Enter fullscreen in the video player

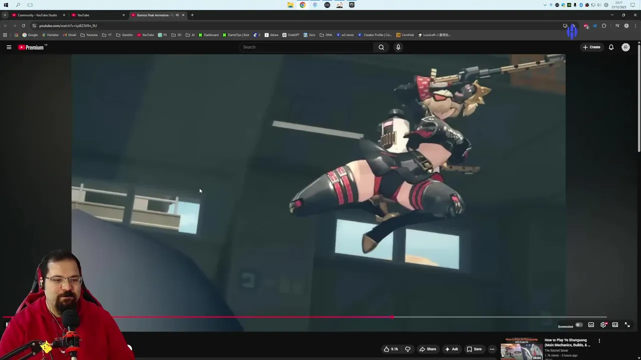coord(627,325)
